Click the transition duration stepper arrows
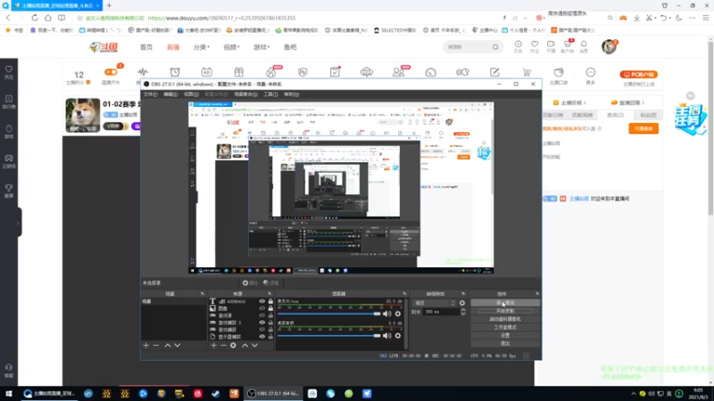This screenshot has height=401, width=714. coord(463,312)
